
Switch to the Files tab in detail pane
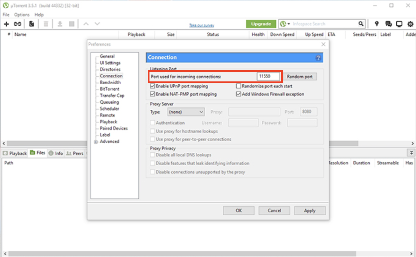click(x=38, y=153)
